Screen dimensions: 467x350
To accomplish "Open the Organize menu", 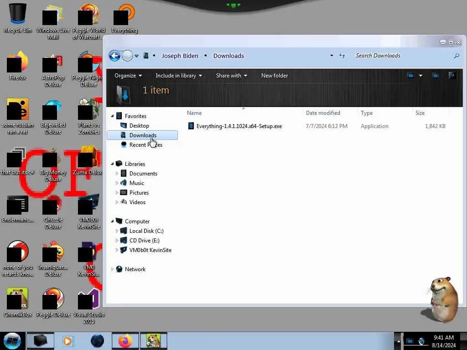I will (x=128, y=76).
